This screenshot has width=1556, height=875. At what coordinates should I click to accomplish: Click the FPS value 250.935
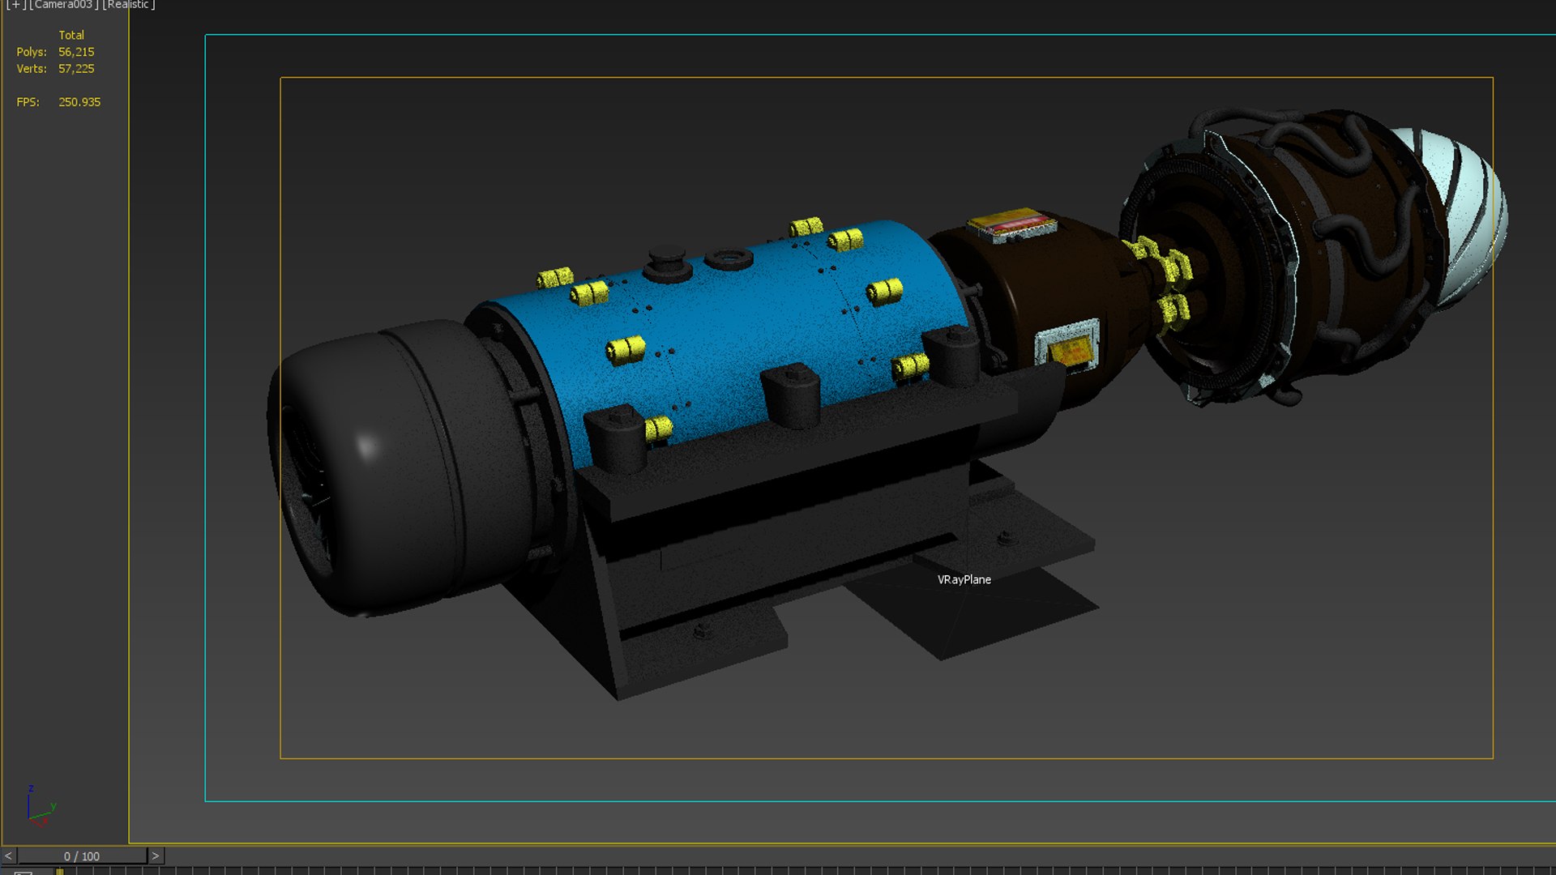[x=79, y=102]
